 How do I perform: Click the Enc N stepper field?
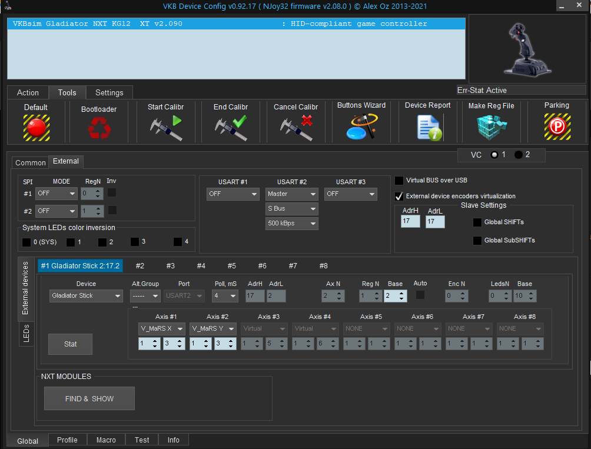(456, 296)
